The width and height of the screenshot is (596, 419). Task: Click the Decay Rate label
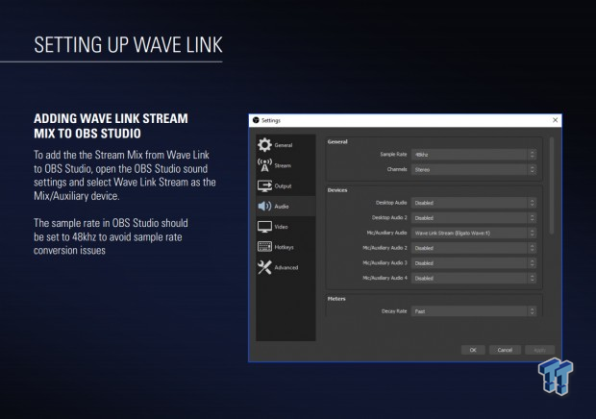[x=394, y=311]
